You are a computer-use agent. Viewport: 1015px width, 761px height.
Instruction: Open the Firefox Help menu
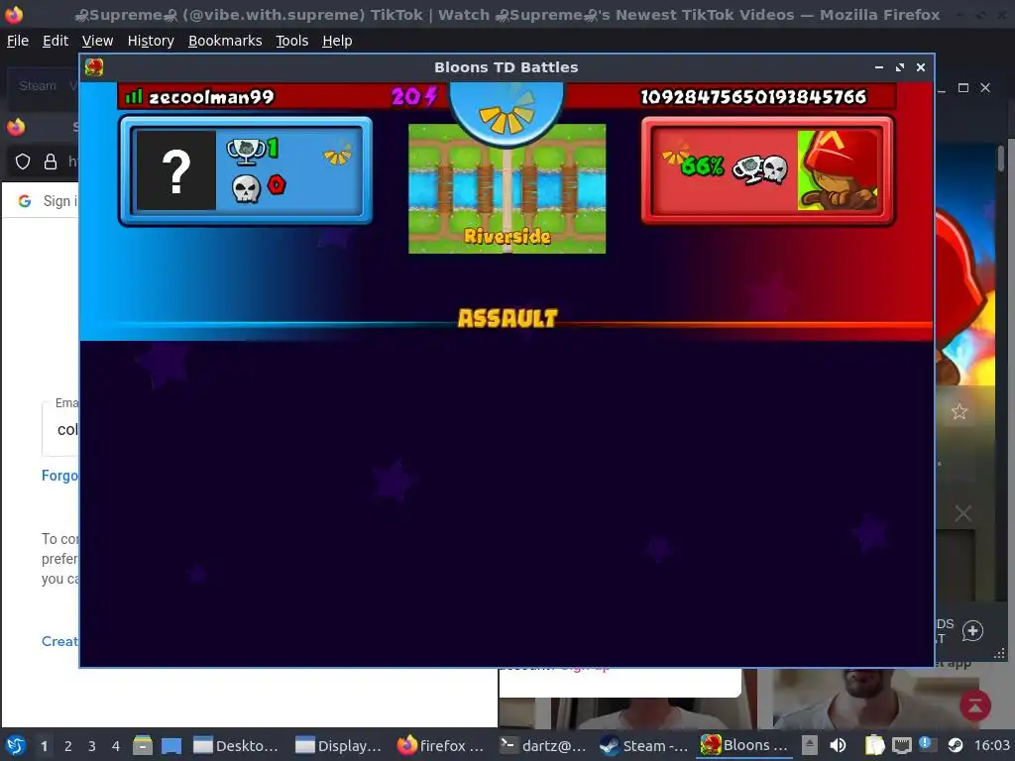(337, 41)
